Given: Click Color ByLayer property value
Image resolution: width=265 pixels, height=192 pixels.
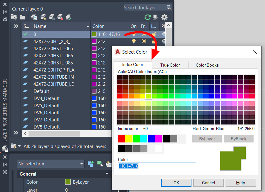Looking at the screenshot, I should pyautogui.click(x=88, y=182).
